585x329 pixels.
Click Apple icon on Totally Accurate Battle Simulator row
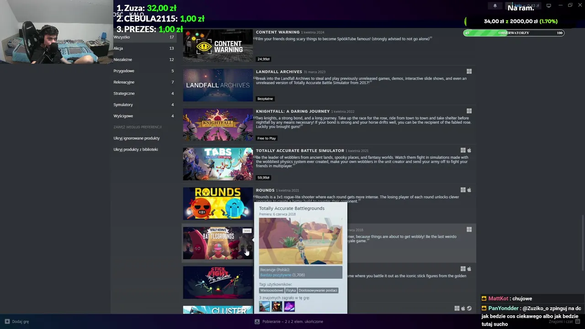(x=469, y=150)
